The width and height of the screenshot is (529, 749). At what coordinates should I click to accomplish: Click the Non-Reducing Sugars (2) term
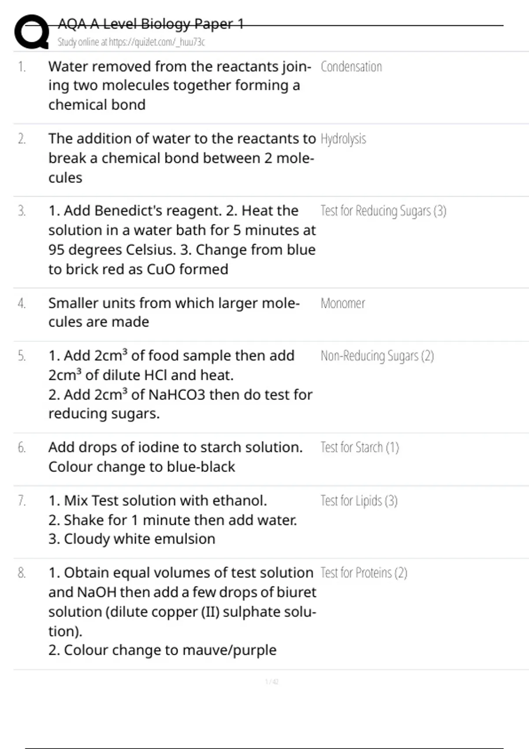pyautogui.click(x=377, y=356)
